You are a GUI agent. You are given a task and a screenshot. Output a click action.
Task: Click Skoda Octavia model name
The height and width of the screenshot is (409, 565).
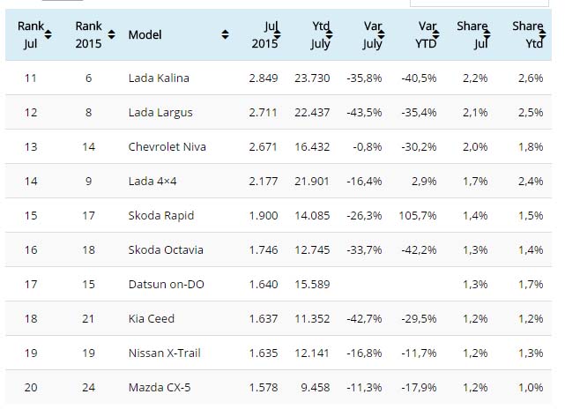coord(164,249)
